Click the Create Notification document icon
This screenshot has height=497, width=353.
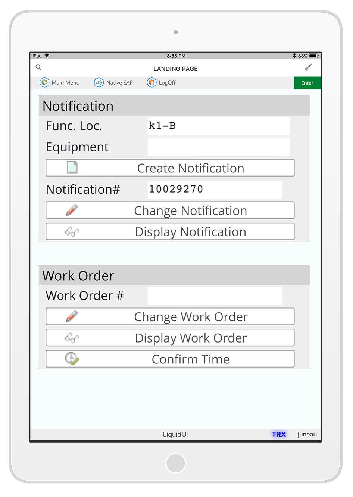tap(72, 168)
